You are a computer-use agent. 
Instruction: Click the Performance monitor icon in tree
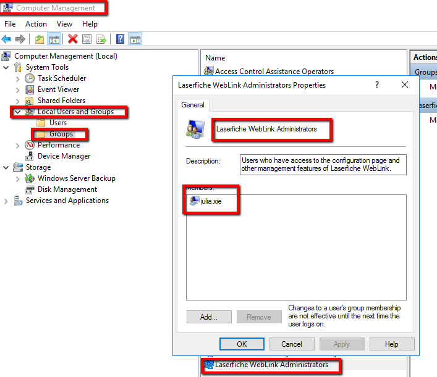pos(30,145)
